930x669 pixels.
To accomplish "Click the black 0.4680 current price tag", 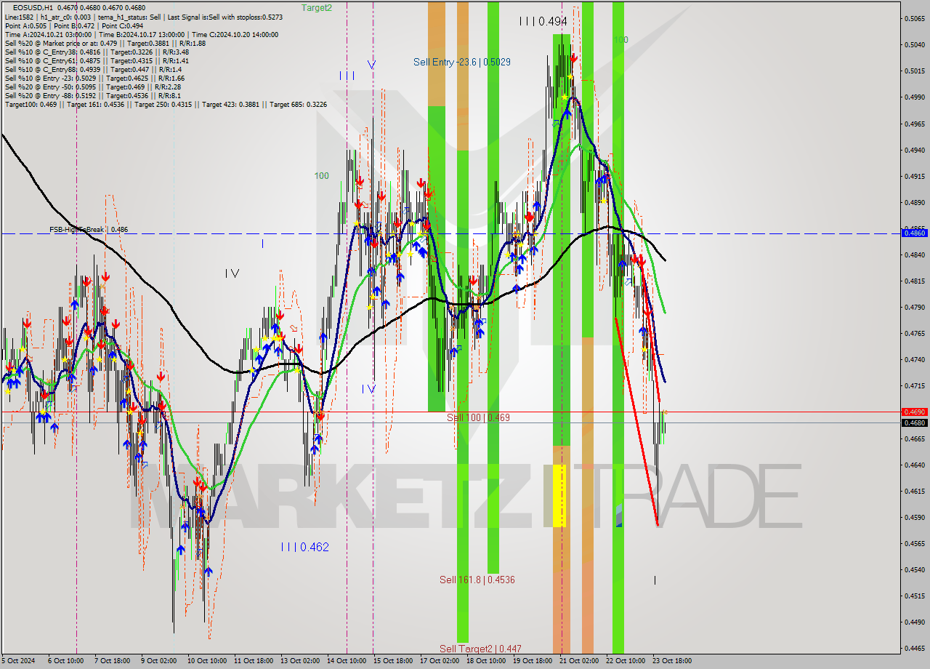I will coord(913,422).
